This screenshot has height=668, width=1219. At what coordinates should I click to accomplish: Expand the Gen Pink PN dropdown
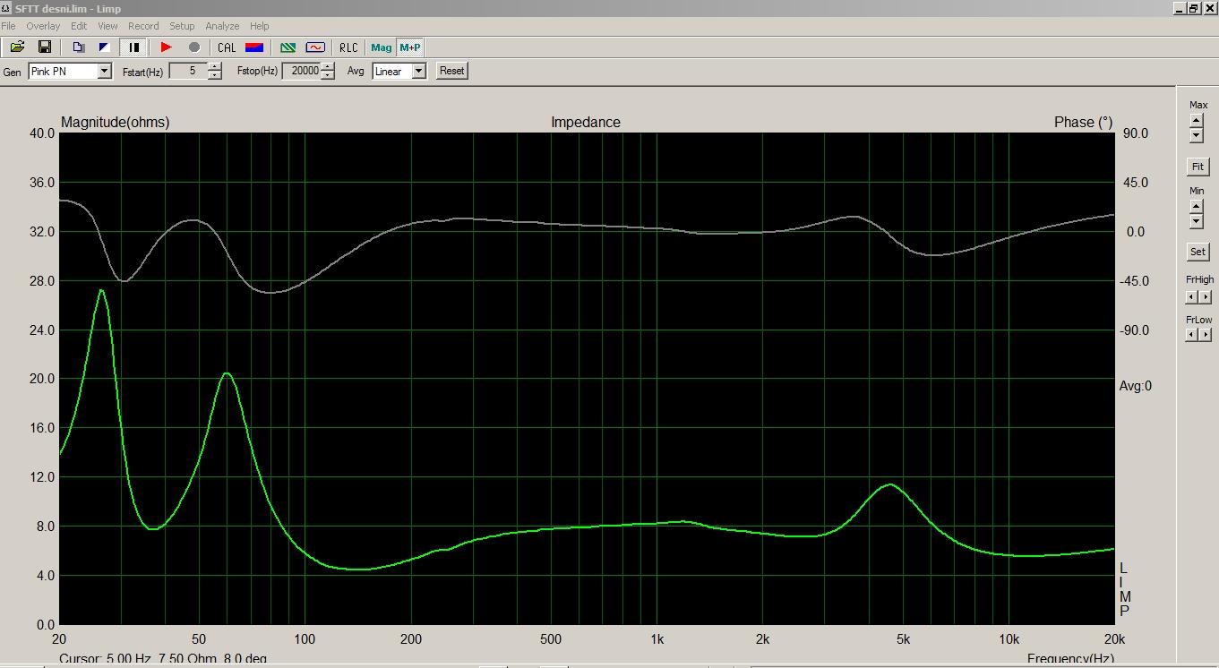104,72
